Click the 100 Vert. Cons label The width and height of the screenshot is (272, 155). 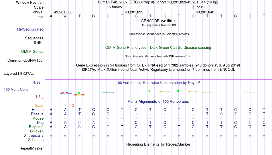[16, 89]
